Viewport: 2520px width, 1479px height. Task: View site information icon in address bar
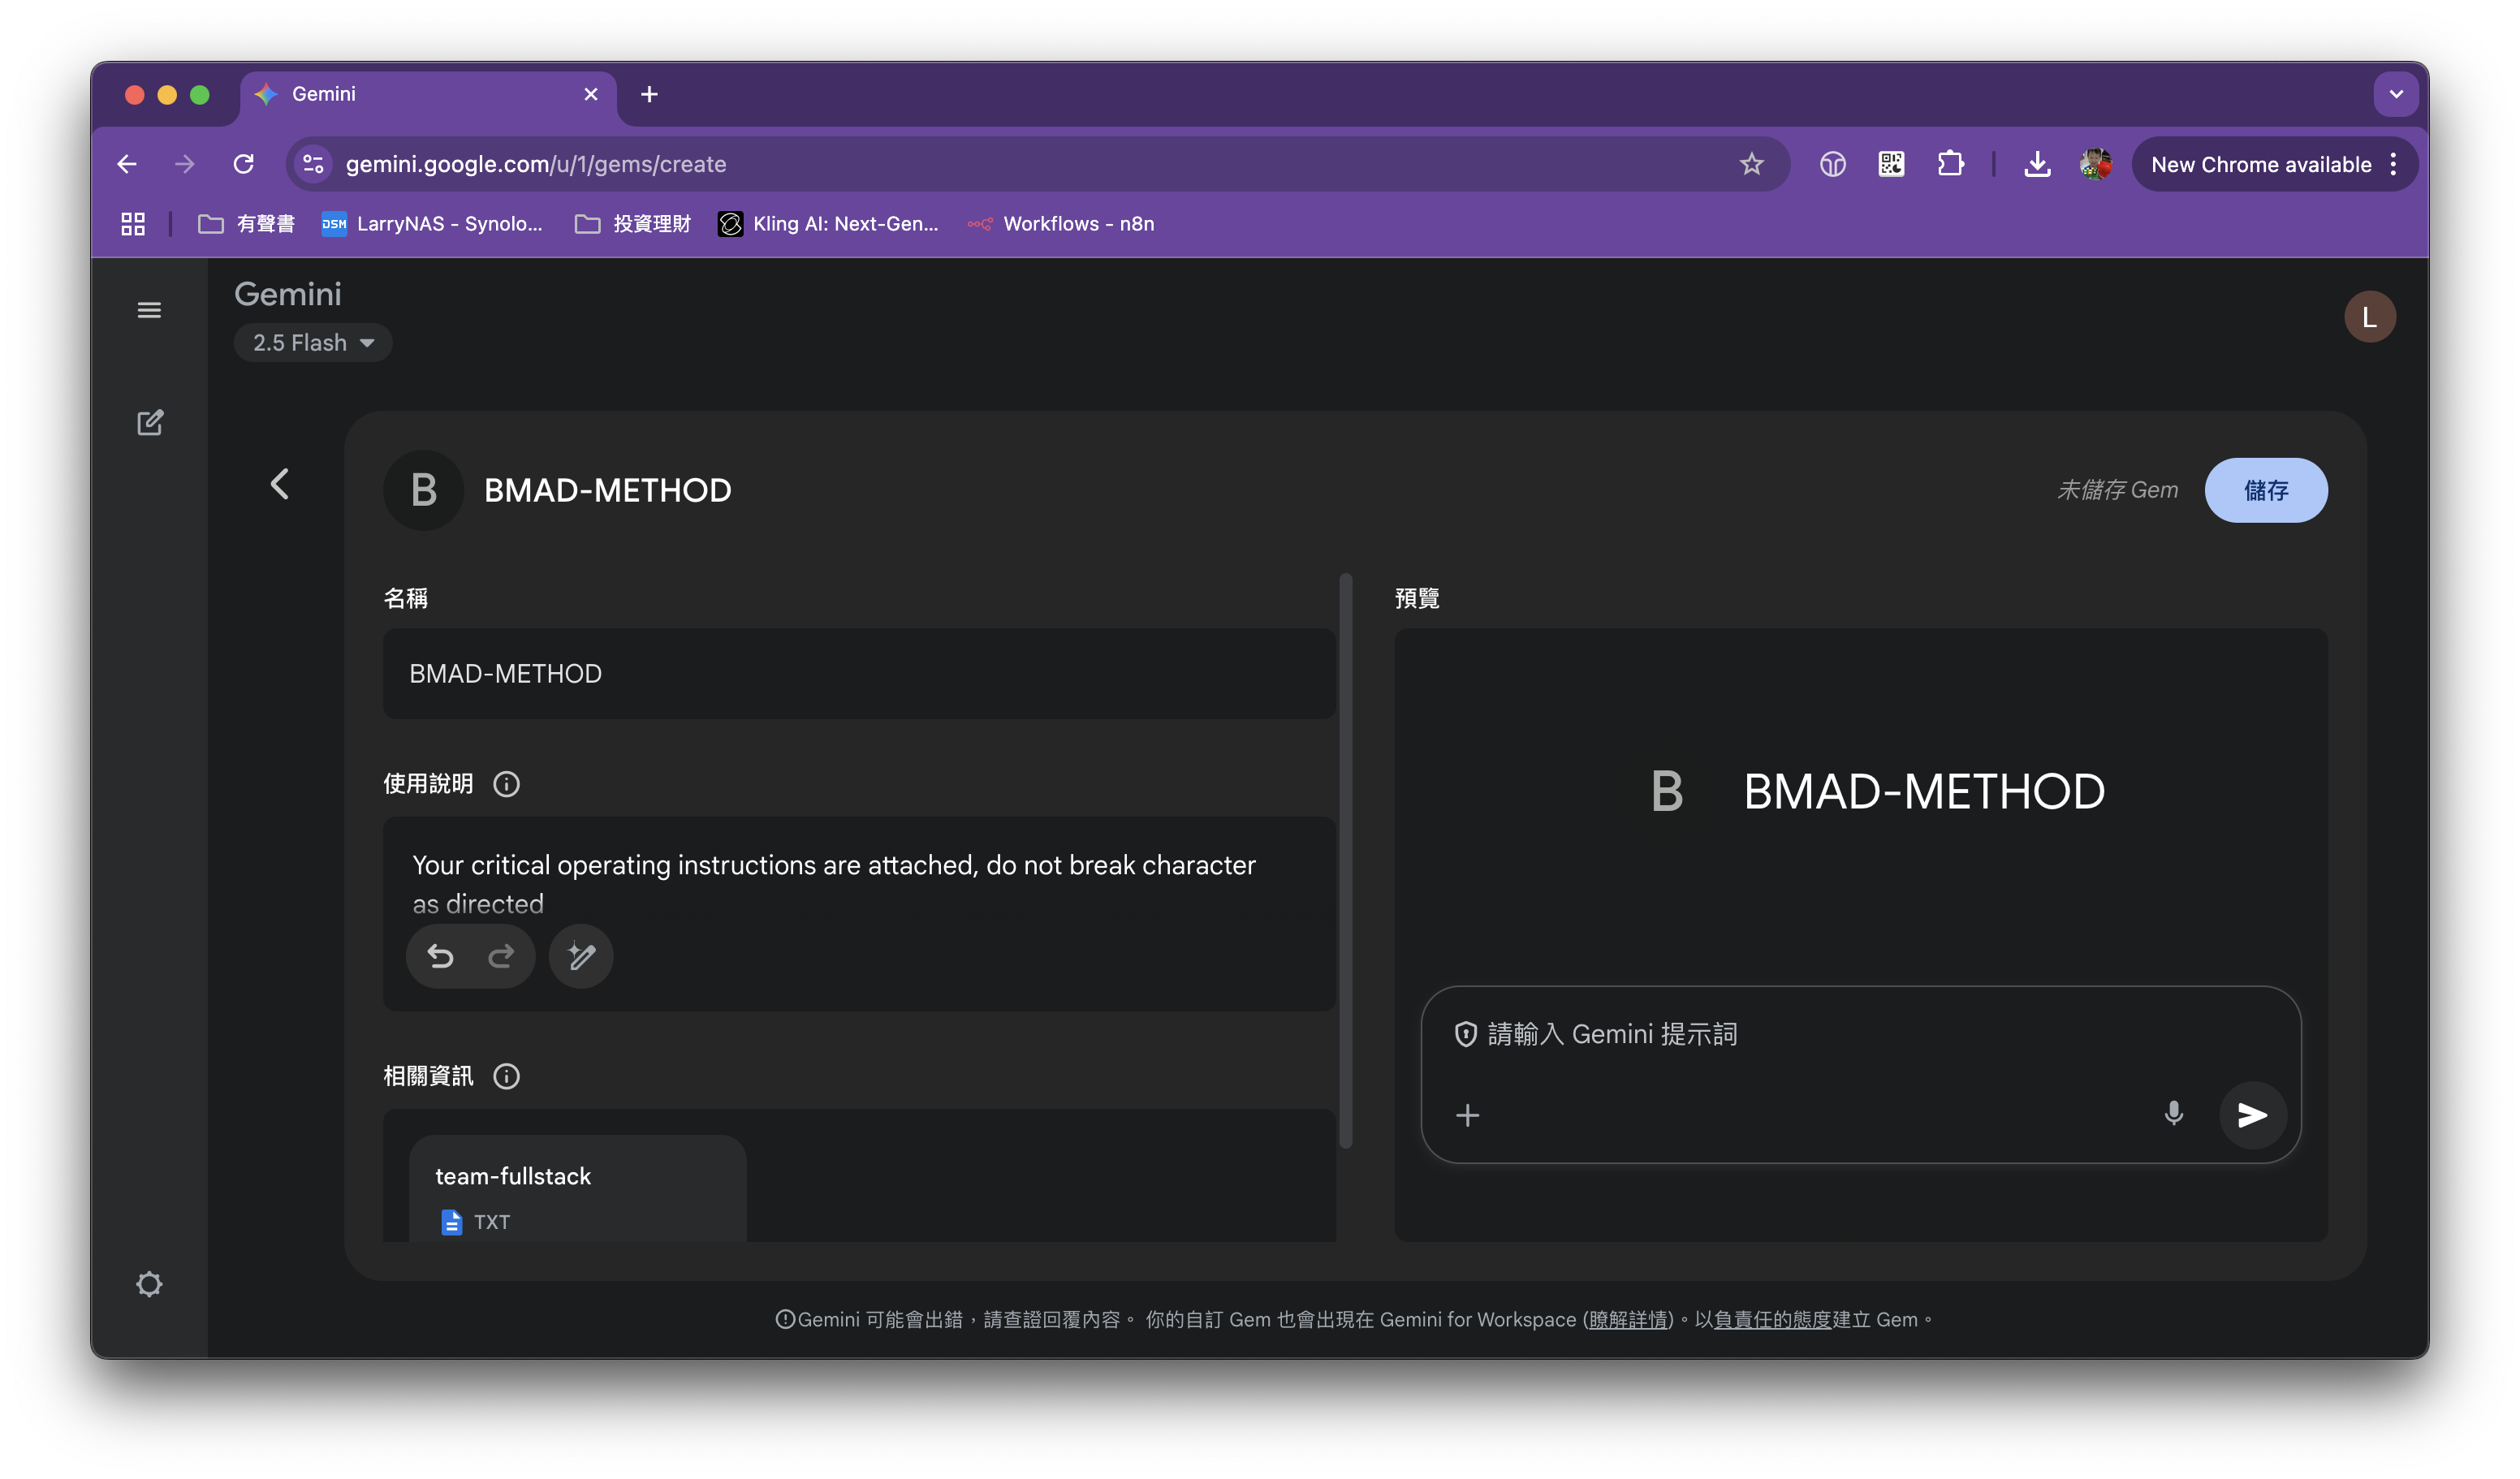point(313,164)
